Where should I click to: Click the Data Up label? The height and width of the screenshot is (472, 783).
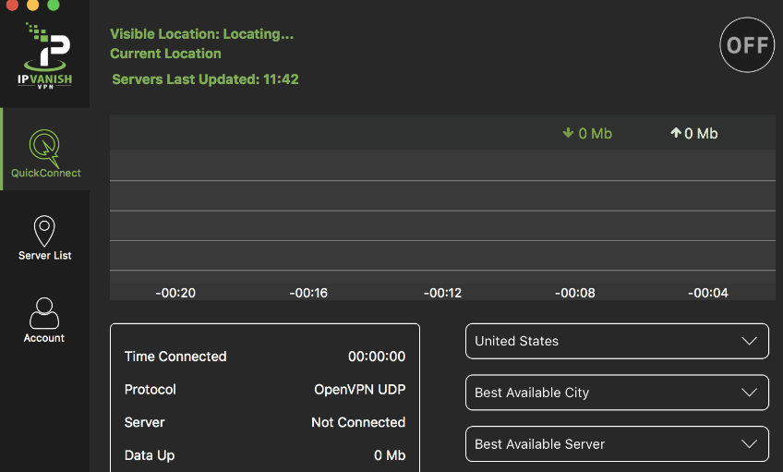[150, 455]
